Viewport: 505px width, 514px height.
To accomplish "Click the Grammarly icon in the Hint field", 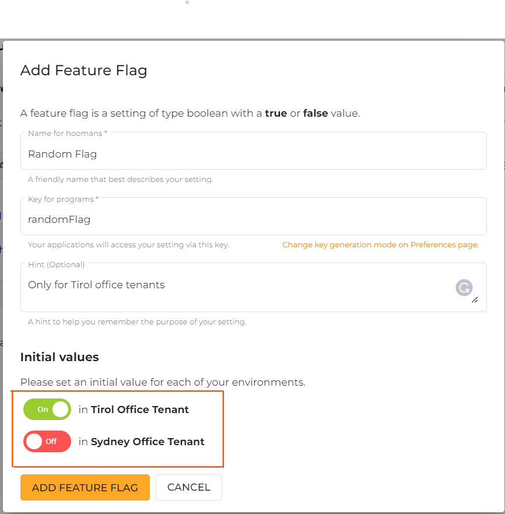I will 464,288.
